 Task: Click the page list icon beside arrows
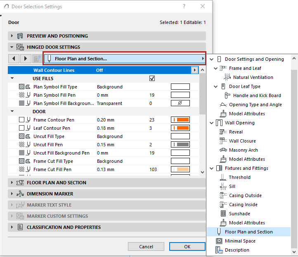pyautogui.click(x=37, y=59)
